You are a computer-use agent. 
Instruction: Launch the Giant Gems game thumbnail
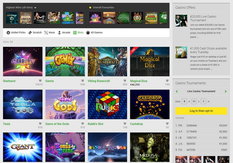23,147
